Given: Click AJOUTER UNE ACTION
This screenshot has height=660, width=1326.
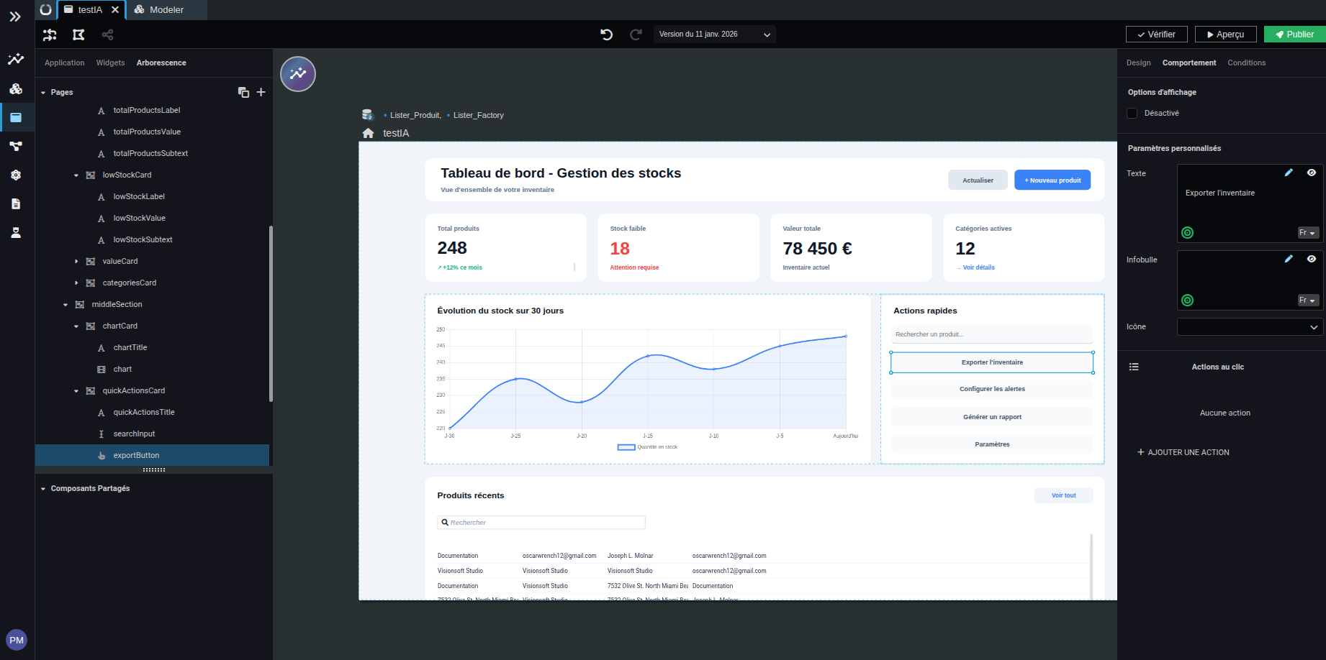Looking at the screenshot, I should click(1183, 452).
